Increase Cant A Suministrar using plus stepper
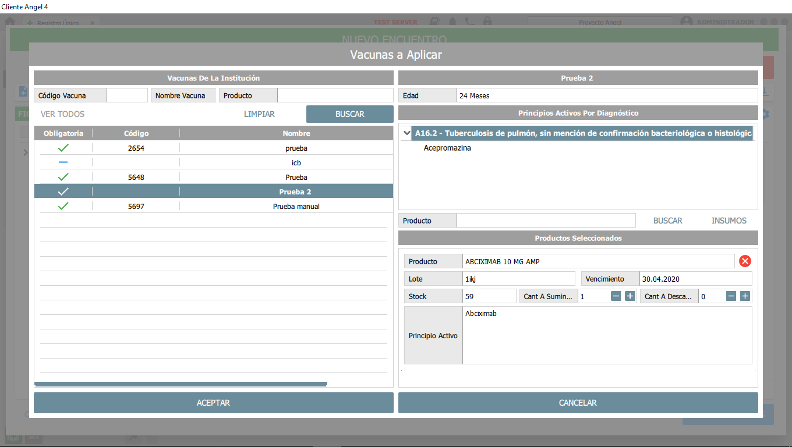This screenshot has height=447, width=792. coord(630,296)
